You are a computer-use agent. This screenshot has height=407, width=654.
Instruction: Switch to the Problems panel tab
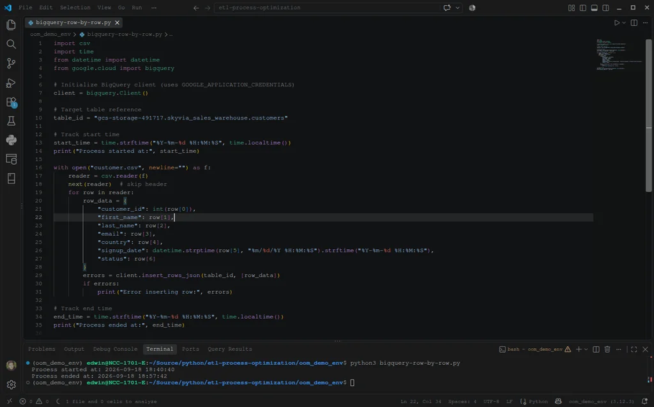click(42, 349)
